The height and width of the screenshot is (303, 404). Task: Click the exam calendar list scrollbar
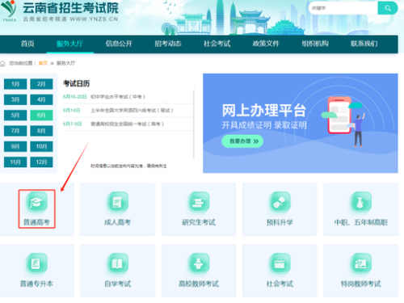[x=194, y=124]
